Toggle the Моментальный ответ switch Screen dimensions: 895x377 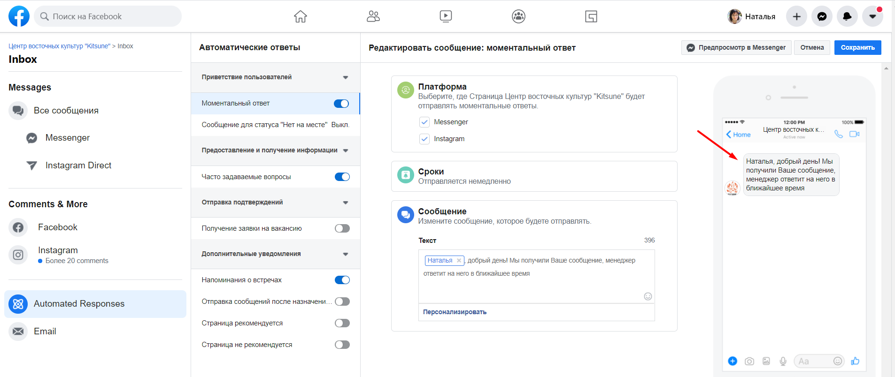tap(341, 104)
